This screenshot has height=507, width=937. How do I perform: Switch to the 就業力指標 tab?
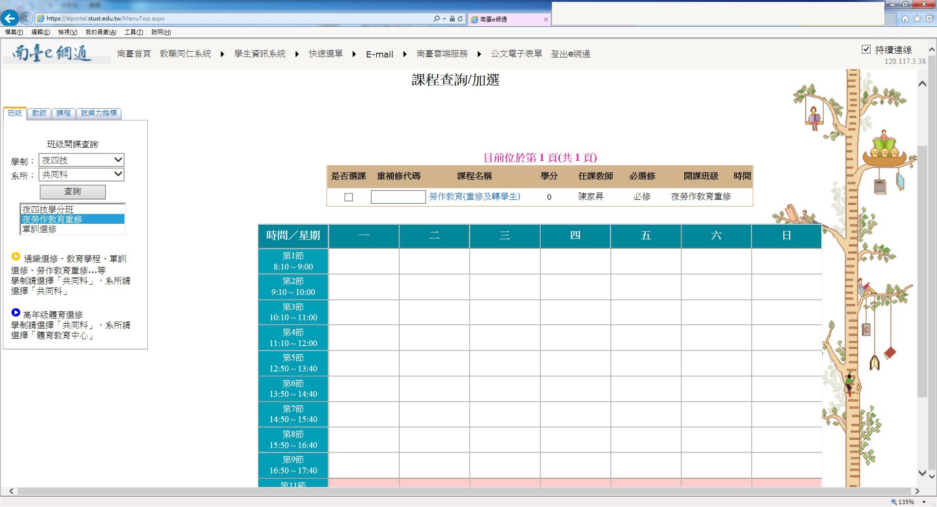click(99, 113)
